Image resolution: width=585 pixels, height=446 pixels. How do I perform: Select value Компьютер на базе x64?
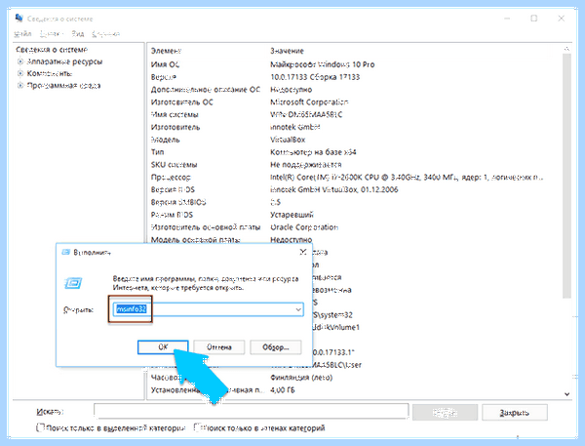tap(313, 152)
